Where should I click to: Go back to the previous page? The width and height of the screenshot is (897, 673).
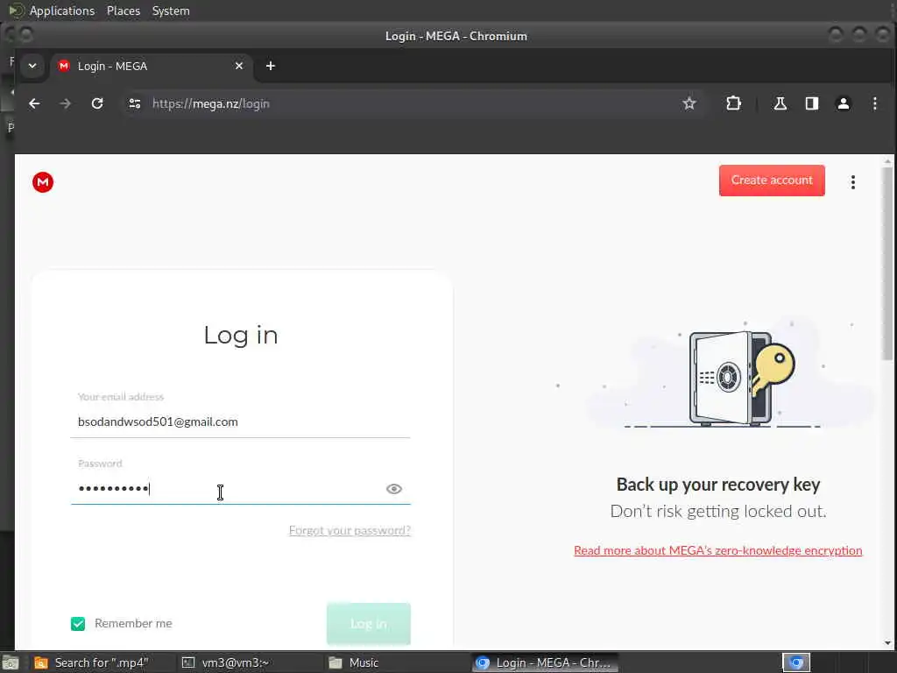(34, 103)
